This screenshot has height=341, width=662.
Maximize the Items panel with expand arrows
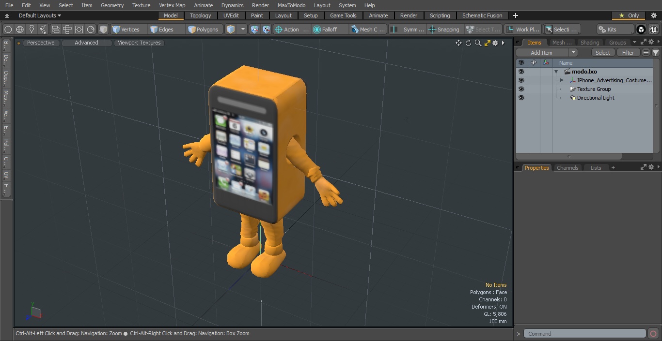point(644,42)
